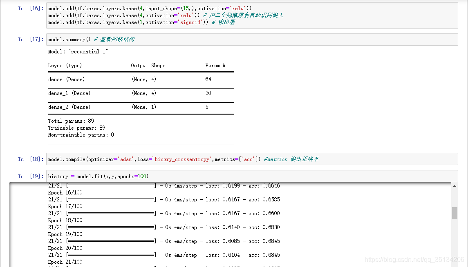The image size is (468, 267).
Task: Click the In [16] prompt label
Action: 30,8
